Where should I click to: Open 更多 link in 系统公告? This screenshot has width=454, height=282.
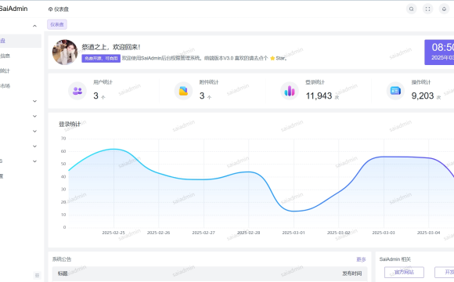[361, 259]
